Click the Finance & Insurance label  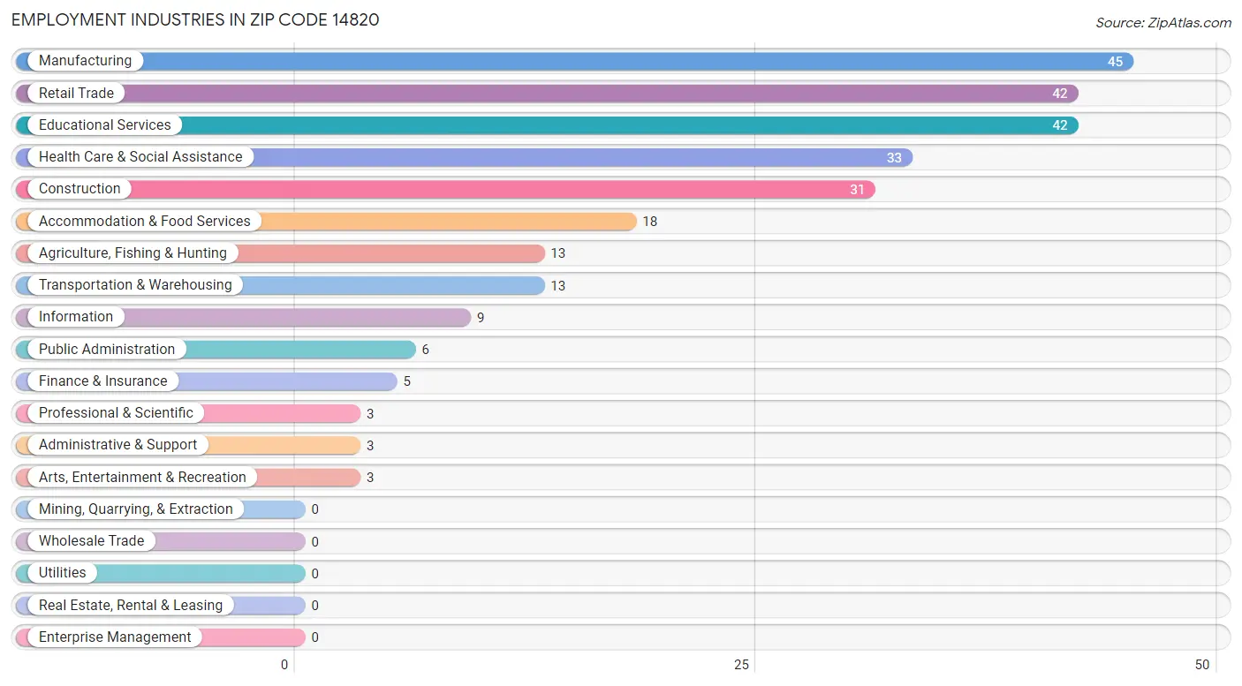103,381
